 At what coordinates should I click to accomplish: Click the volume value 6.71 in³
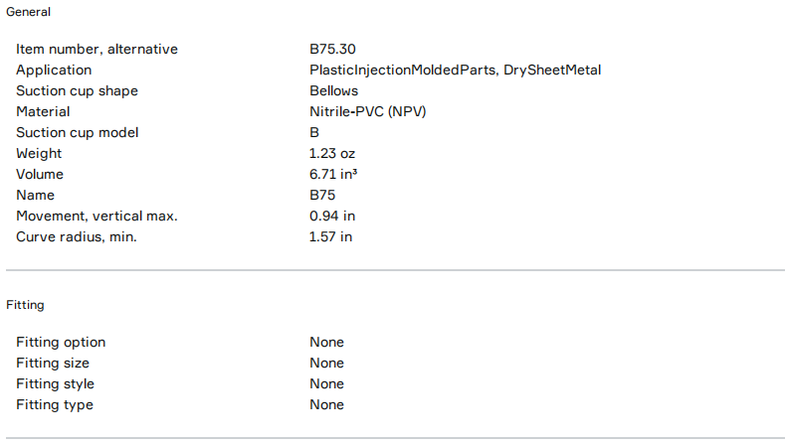click(333, 174)
